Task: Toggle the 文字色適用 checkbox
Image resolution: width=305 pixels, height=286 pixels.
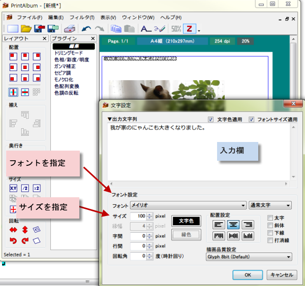Action: coord(210,119)
